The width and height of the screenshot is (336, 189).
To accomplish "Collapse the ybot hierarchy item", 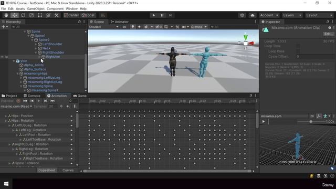I will coord(14,61).
